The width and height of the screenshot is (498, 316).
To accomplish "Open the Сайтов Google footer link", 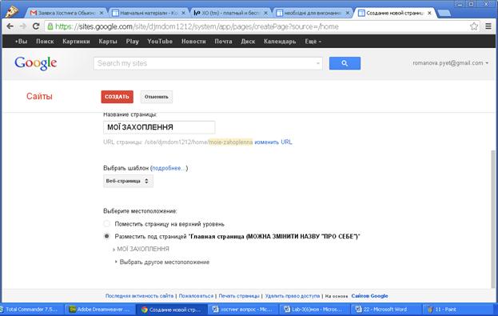I will [x=369, y=296].
